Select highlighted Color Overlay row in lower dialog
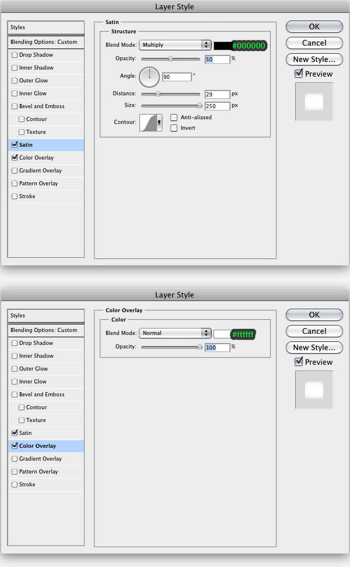 (x=46, y=446)
